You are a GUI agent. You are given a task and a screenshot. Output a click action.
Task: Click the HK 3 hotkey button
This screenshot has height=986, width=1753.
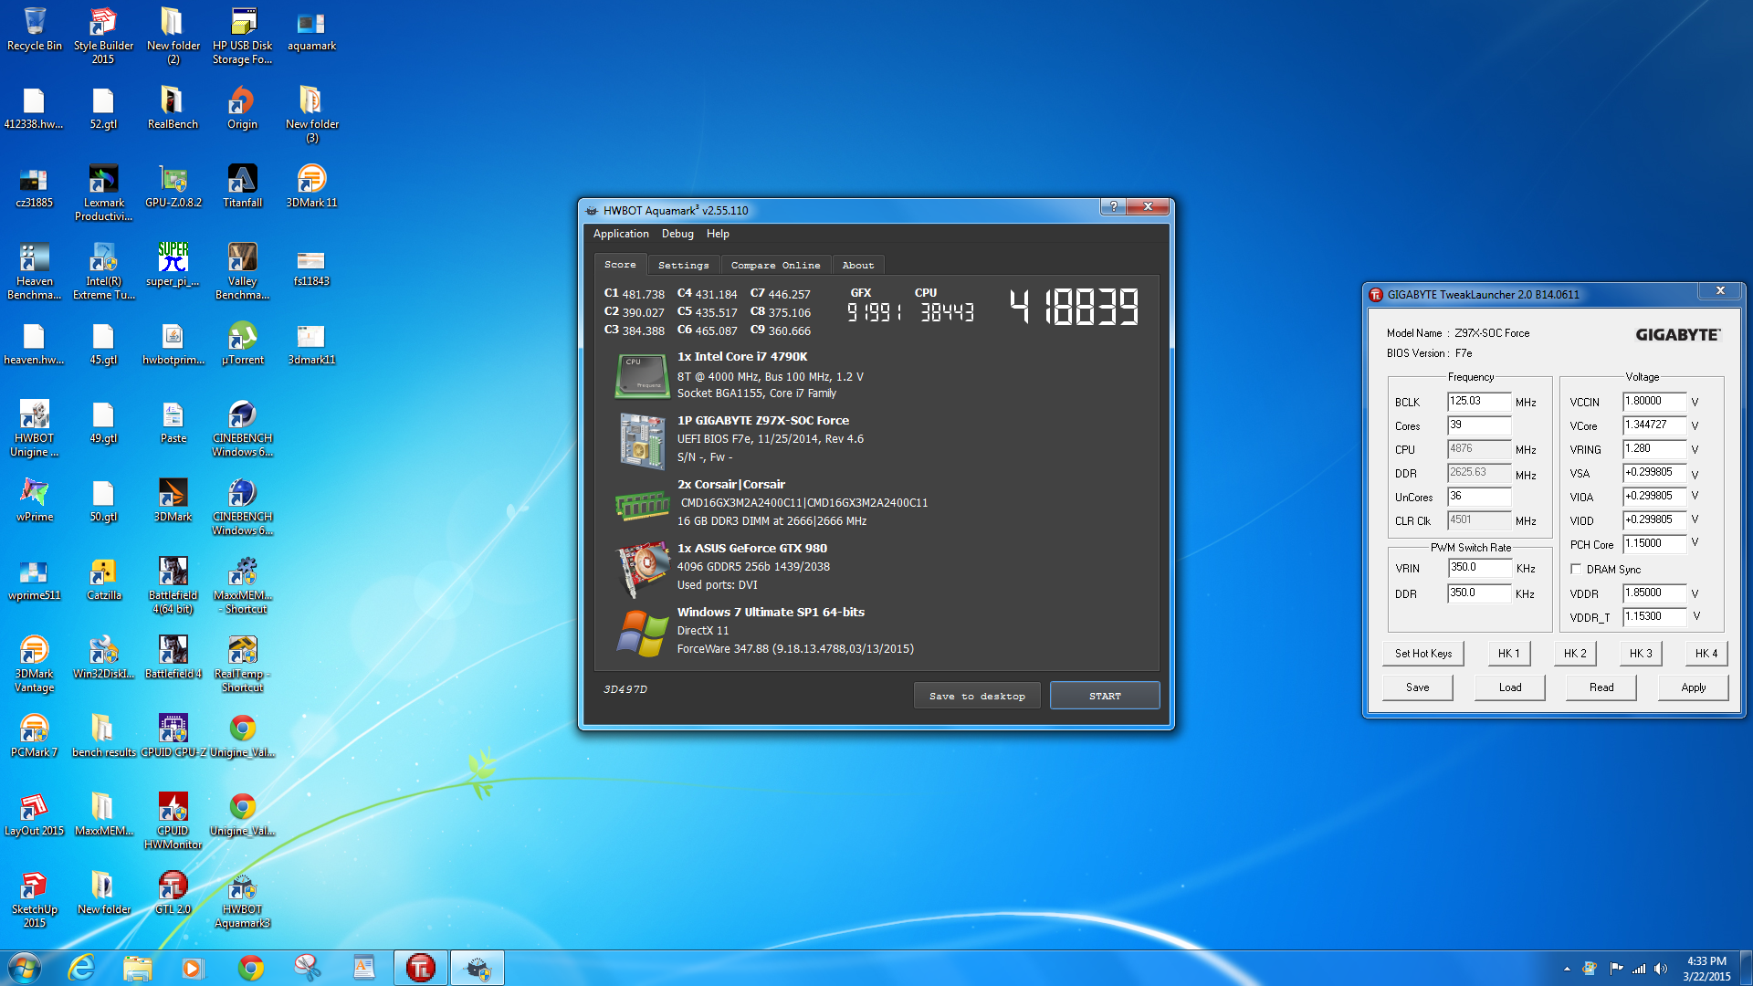(x=1641, y=653)
